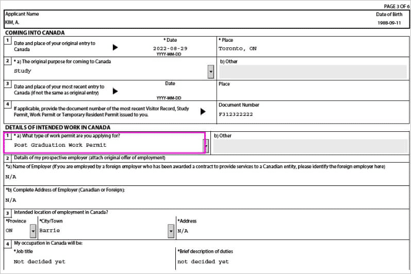Open the original purpose for coming dropdown arrow

point(210,72)
